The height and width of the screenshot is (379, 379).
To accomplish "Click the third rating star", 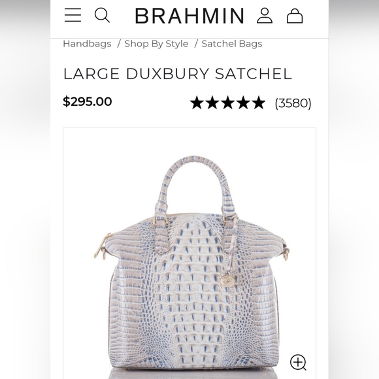I will 227,103.
